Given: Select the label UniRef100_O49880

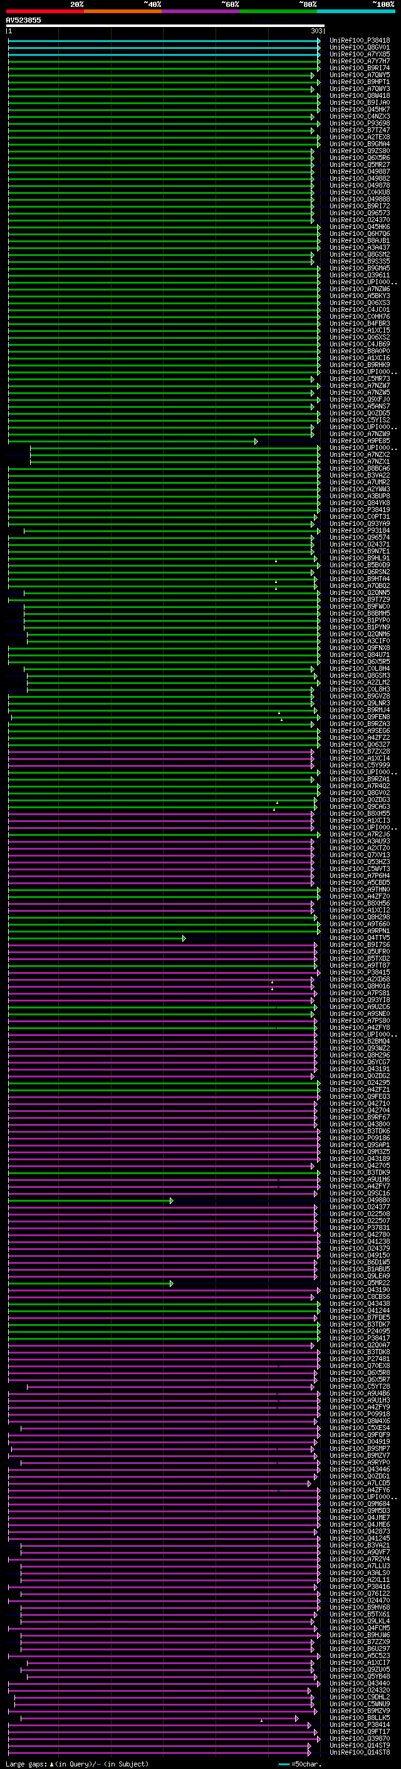Looking at the screenshot, I should [x=360, y=1200].
